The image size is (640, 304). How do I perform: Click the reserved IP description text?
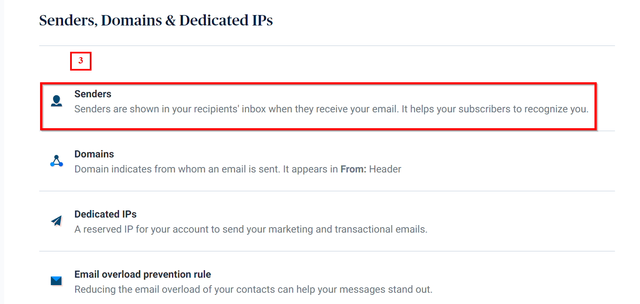(x=250, y=229)
